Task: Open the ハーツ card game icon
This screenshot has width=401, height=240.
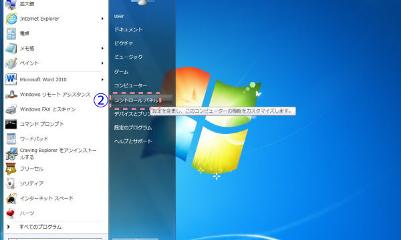Action: click(x=11, y=213)
